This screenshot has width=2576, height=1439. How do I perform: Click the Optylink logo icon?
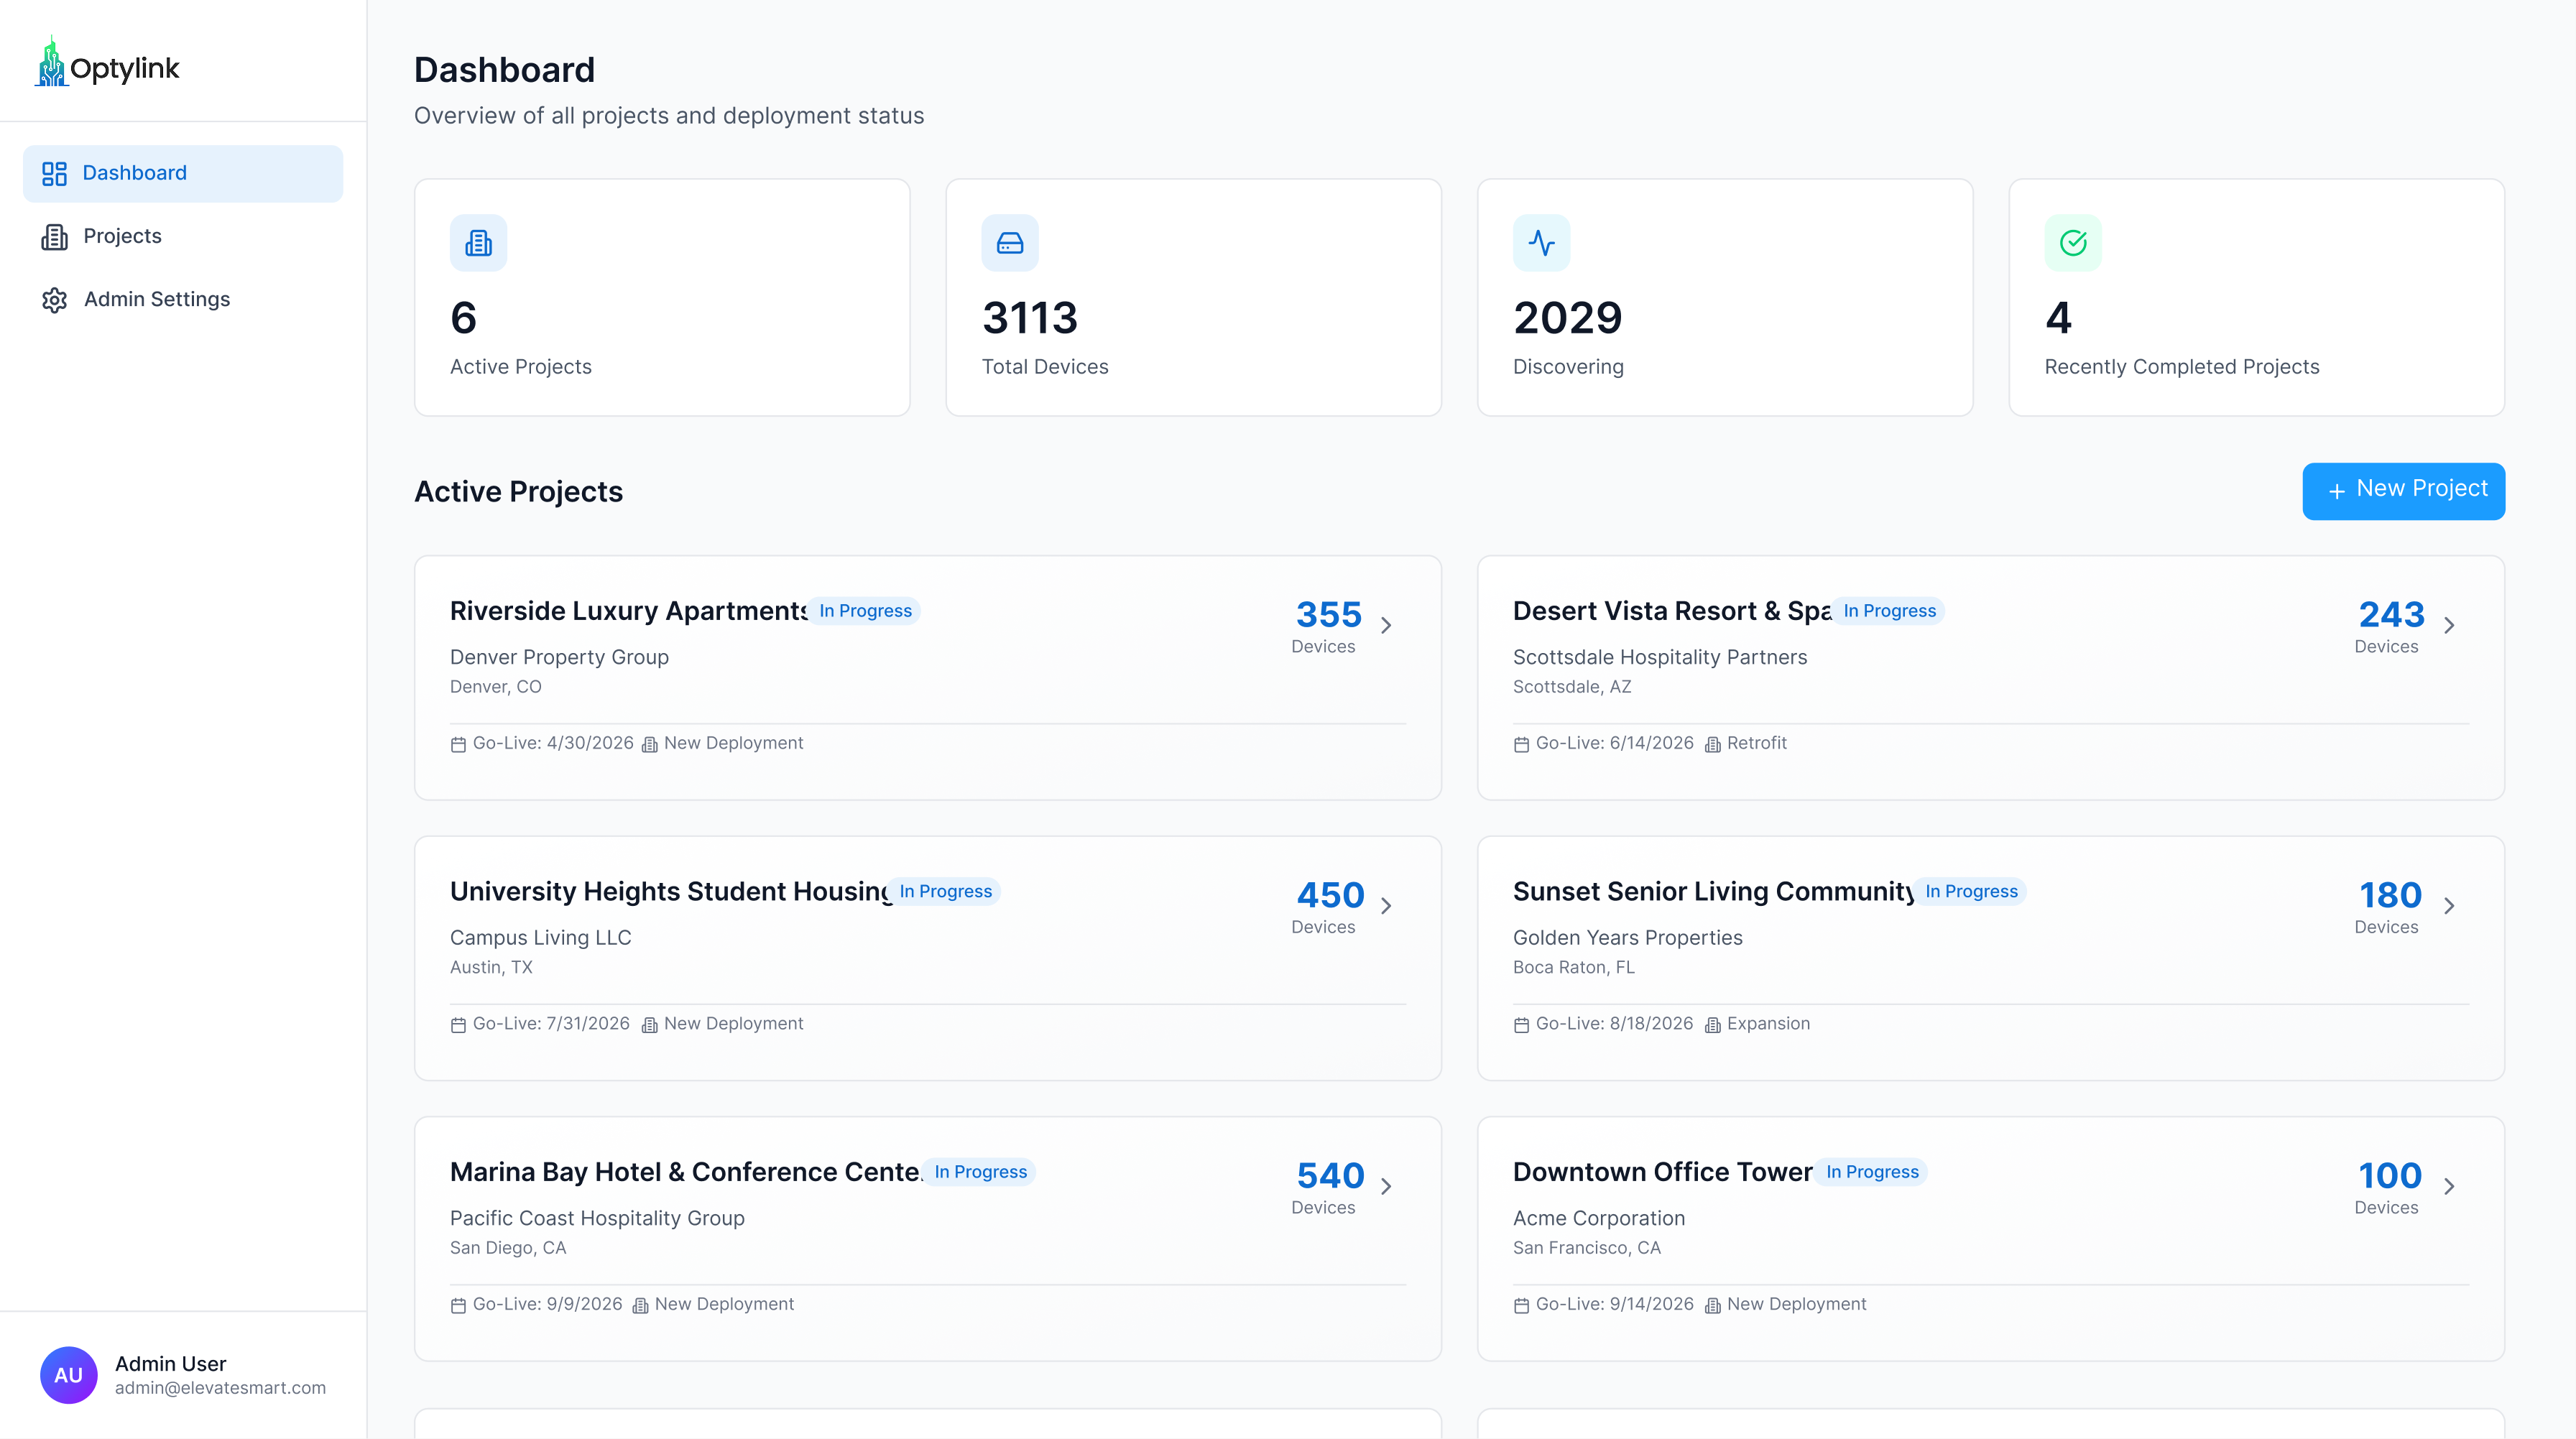pos(51,62)
